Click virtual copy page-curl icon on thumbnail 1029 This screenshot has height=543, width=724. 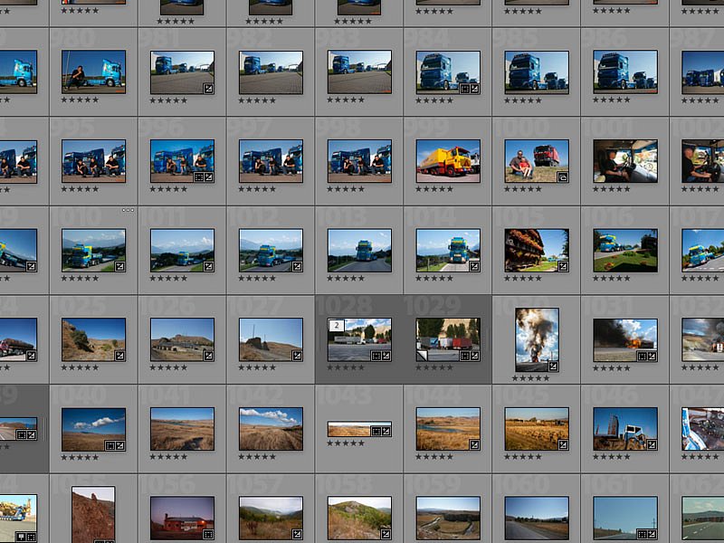(422, 356)
